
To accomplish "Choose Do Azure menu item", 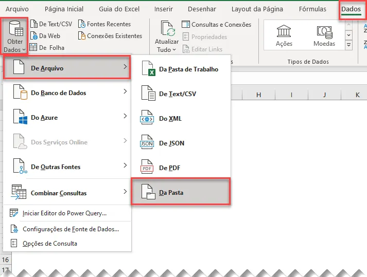I will point(67,117).
